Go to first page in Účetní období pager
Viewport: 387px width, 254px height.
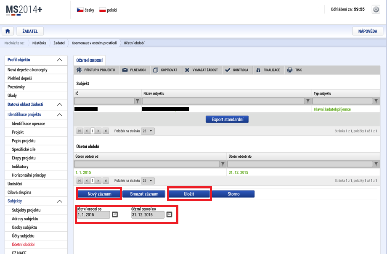coord(80,181)
